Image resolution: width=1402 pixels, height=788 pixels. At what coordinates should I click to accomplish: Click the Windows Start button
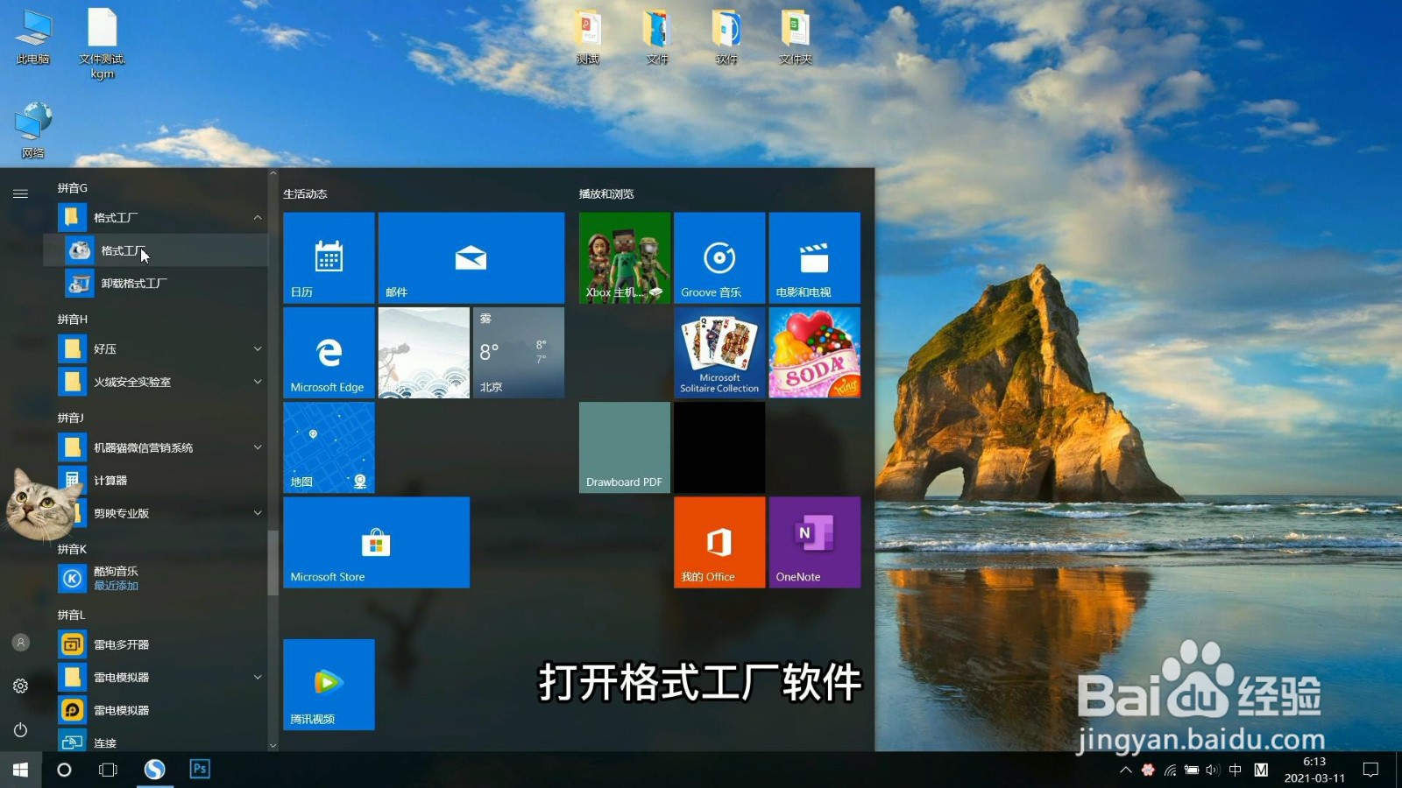click(x=20, y=770)
